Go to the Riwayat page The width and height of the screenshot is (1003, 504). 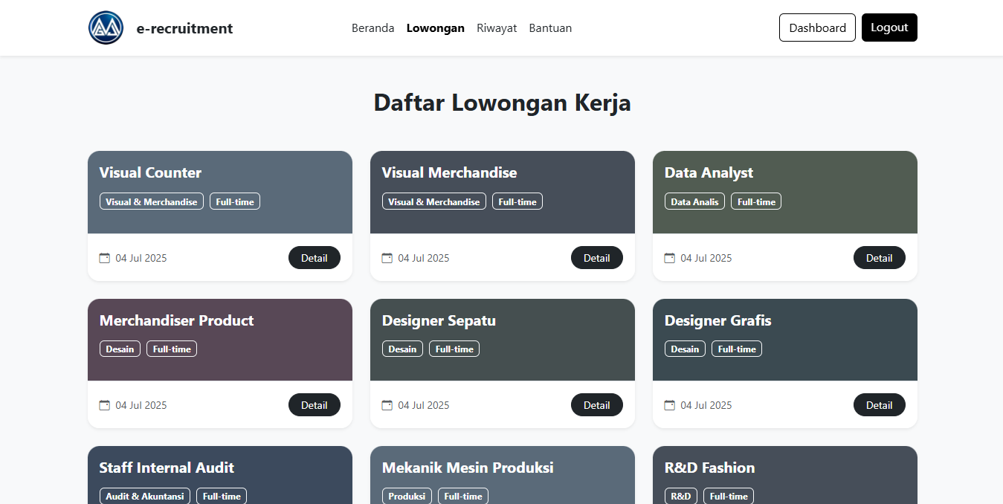[497, 28]
